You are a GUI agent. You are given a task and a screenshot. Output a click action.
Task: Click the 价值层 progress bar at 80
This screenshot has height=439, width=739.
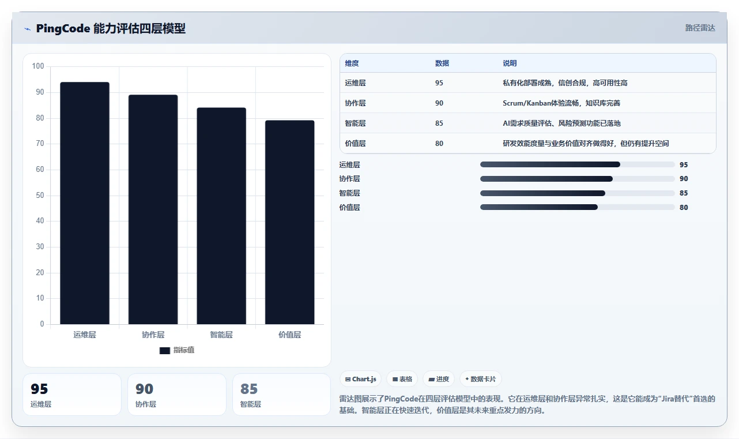point(577,207)
